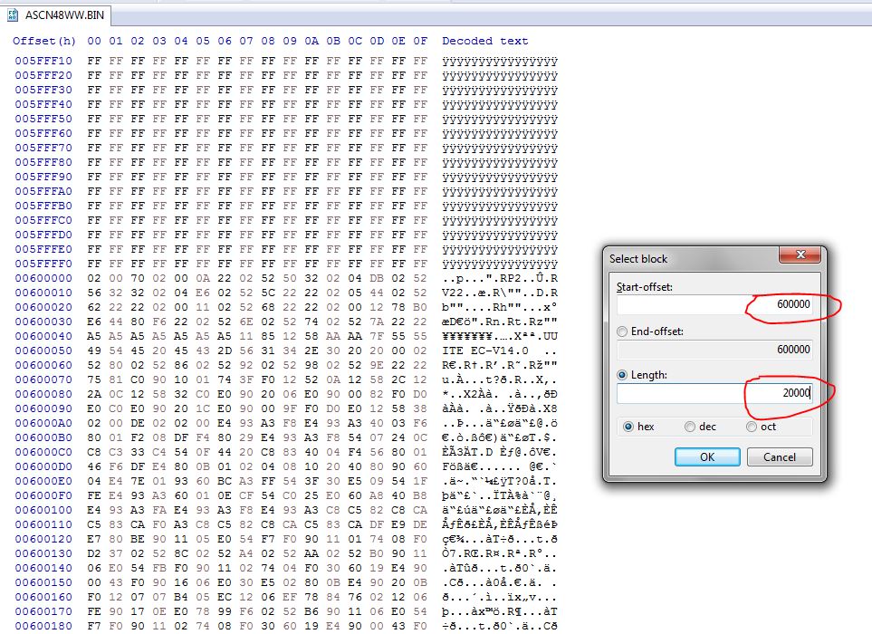This screenshot has height=634, width=872.
Task: Confirm selection with OK button
Action: pos(707,457)
